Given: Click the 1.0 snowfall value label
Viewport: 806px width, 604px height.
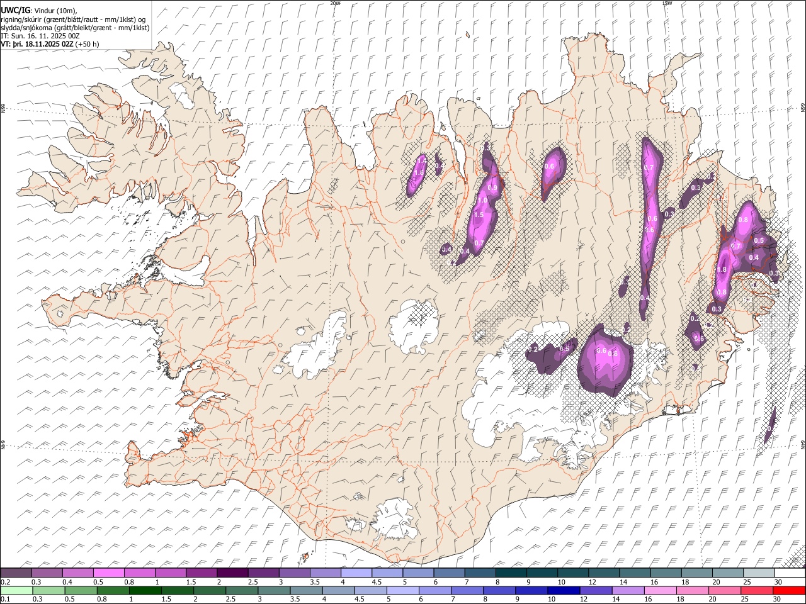Looking at the screenshot, I should (482, 200).
